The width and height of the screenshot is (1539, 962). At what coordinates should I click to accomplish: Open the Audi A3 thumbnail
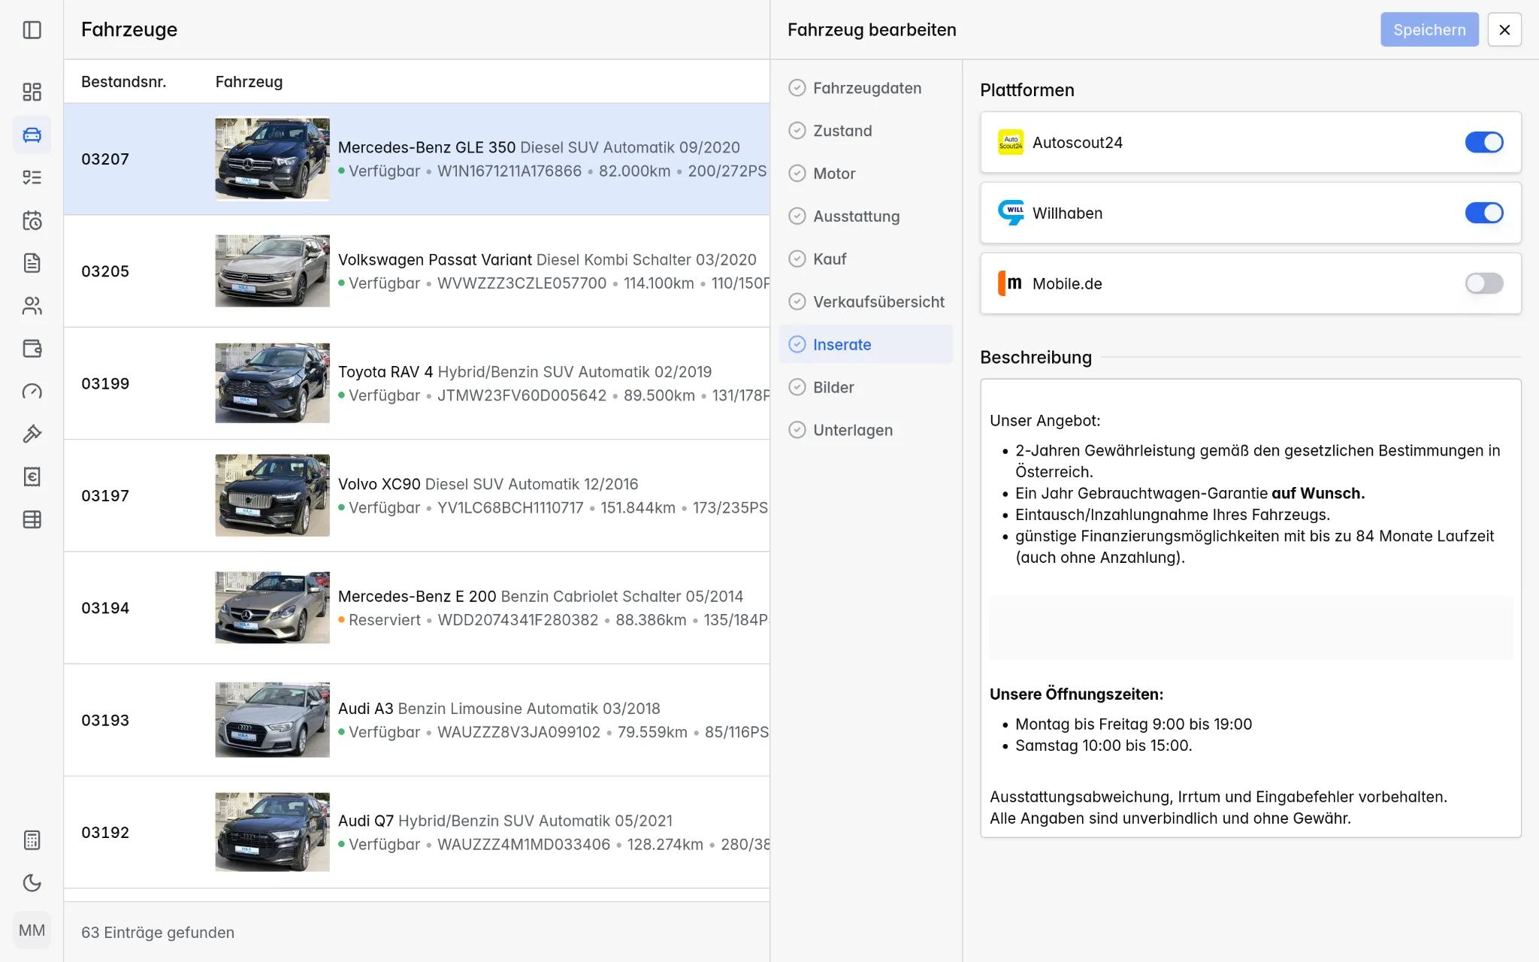pyautogui.click(x=272, y=720)
